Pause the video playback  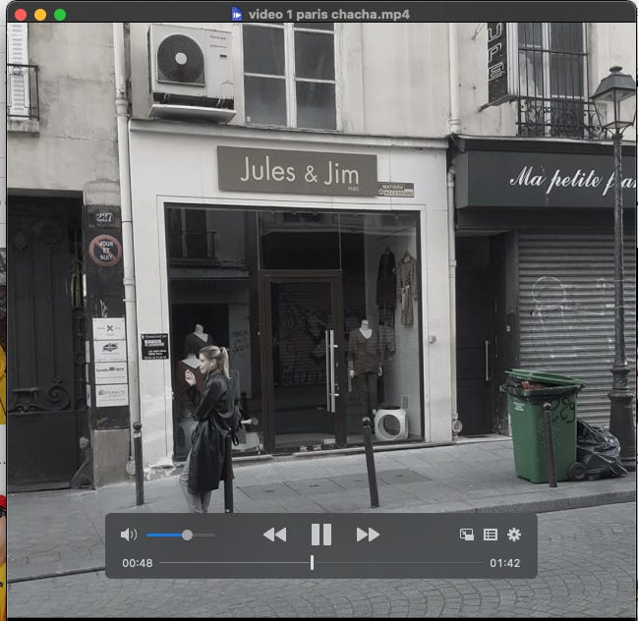[x=321, y=534]
